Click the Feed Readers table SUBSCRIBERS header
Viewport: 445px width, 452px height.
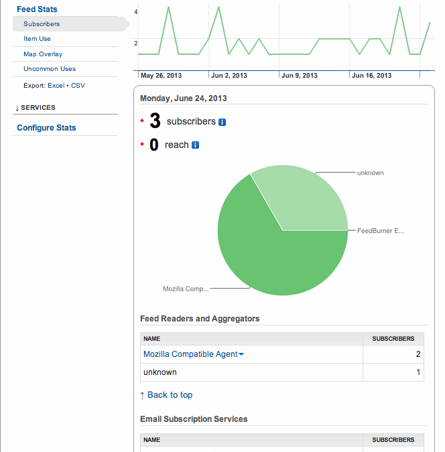pos(393,339)
